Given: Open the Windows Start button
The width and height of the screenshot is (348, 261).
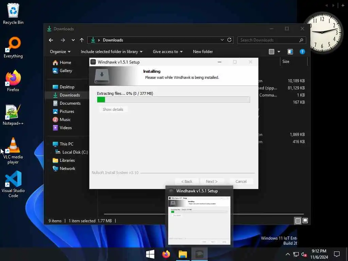Looking at the screenshot, I should 150,254.
